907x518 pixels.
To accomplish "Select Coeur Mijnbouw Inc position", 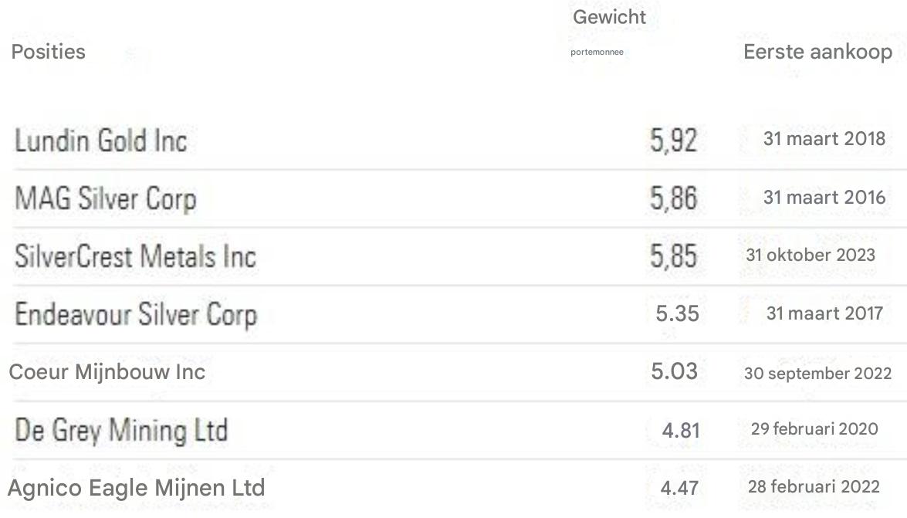I will tap(107, 372).
